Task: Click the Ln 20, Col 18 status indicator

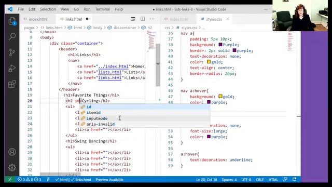Action: [206, 180]
